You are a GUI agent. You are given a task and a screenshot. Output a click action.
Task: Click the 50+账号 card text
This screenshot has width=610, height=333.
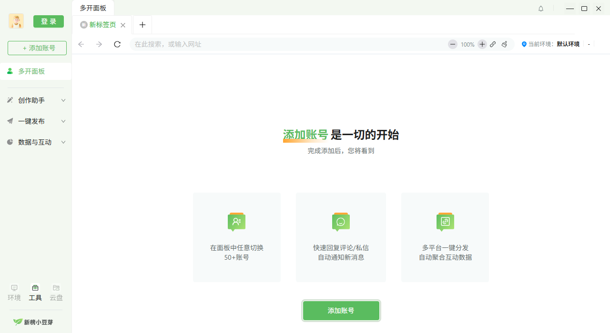pos(237,257)
